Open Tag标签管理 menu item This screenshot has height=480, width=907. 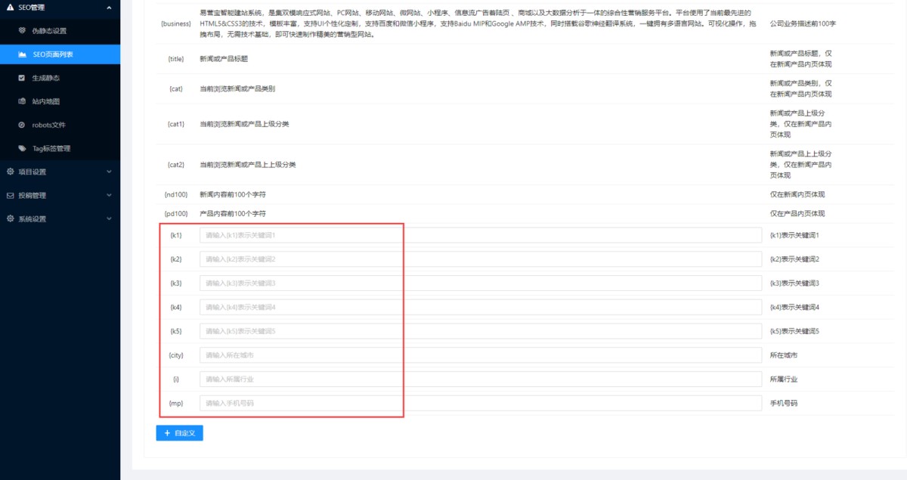(60, 148)
